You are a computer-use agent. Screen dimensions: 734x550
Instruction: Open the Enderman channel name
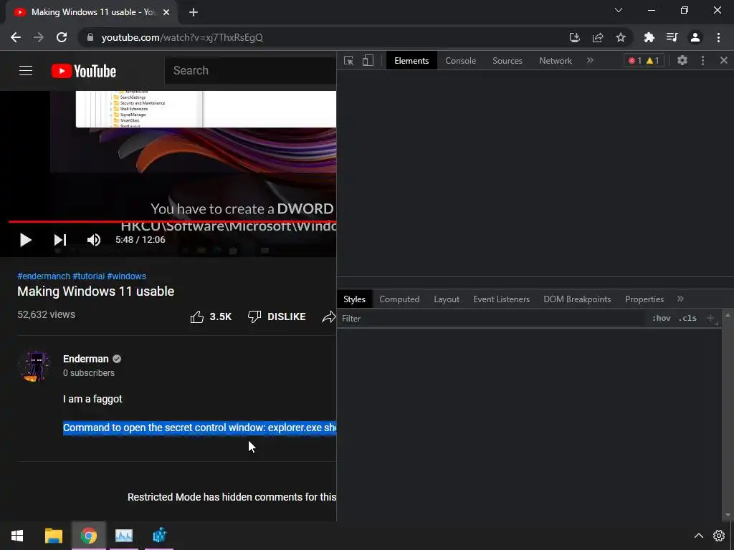[x=86, y=359]
